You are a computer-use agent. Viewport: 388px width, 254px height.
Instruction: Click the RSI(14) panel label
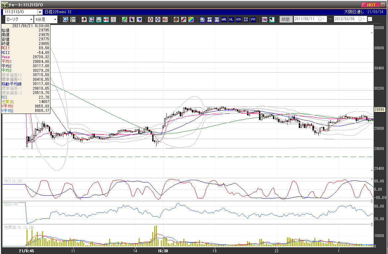pos(11,204)
